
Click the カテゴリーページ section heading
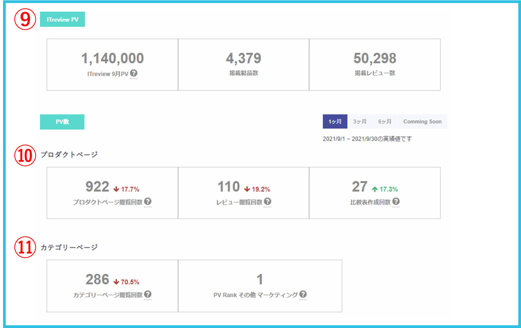[x=69, y=247]
